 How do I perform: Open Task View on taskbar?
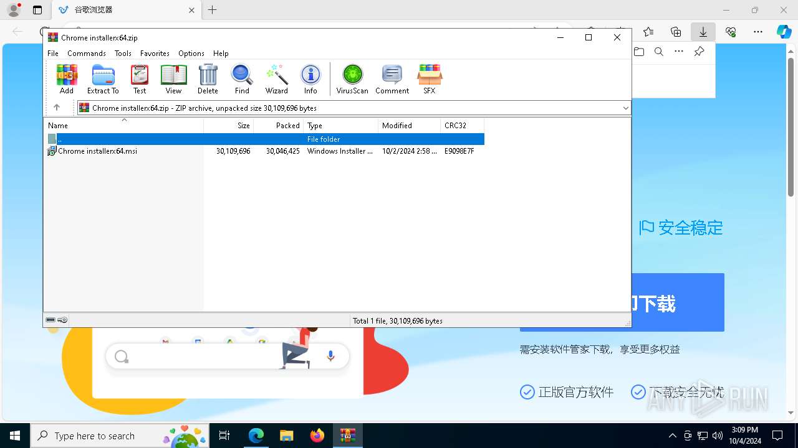click(225, 436)
